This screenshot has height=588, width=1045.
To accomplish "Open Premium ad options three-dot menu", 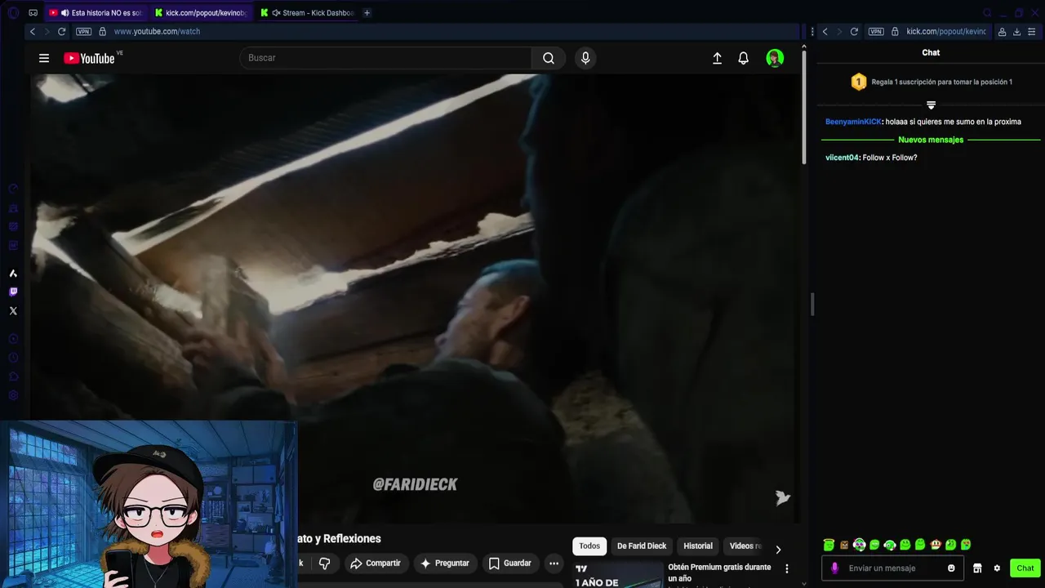I will tap(787, 568).
